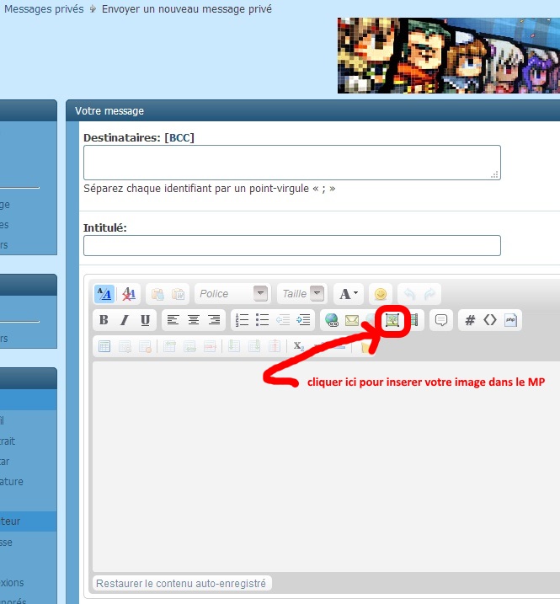Screen dimensions: 560x604
Task: Toggle underline formatting
Action: [x=145, y=320]
